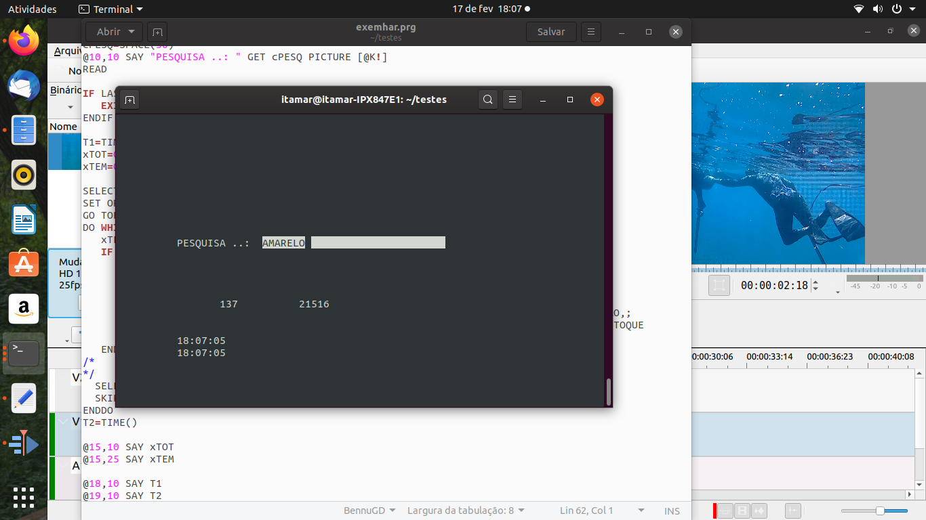The image size is (926, 520).
Task: Change tab width via Largura da tabulação
Action: click(x=466, y=511)
